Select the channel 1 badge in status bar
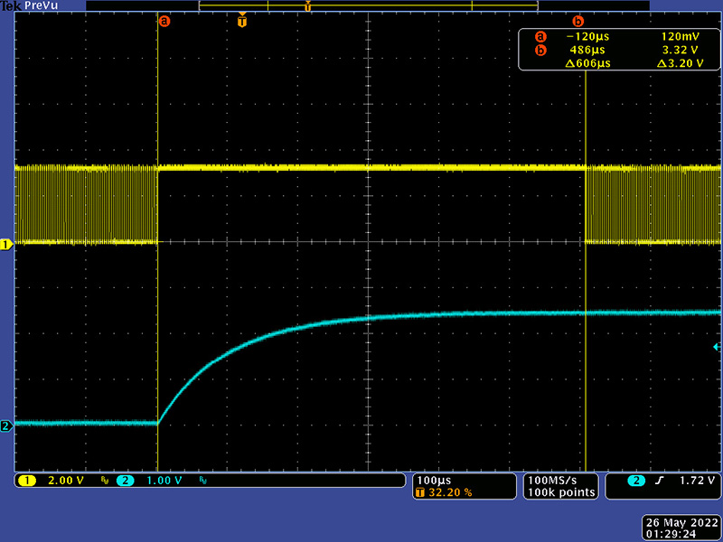This screenshot has width=723, height=542. point(24,481)
